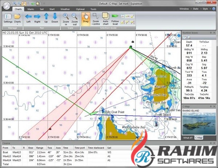Click the chart timestamp H0 21:01:35 label
Image resolution: width=218 pixels, height=168 pixels.
(x=25, y=33)
